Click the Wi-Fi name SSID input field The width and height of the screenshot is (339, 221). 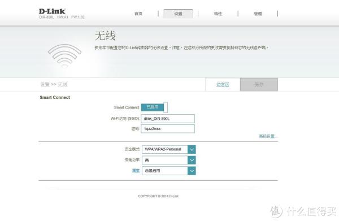[x=168, y=119]
